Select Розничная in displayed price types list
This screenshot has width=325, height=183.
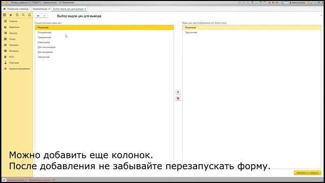pos(252,27)
